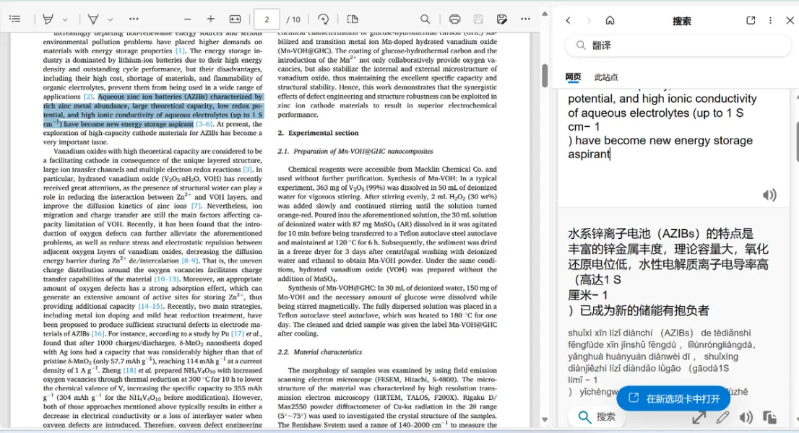
Task: Open citation link [1] in PDF
Action: tap(181, 51)
